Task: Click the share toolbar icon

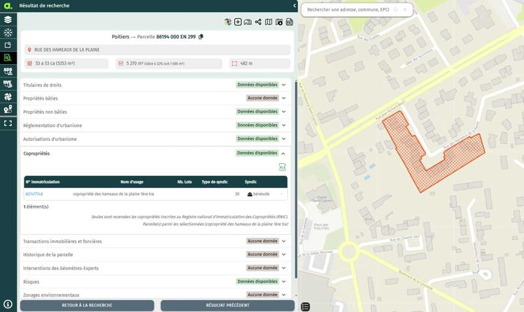Action: pyautogui.click(x=258, y=22)
